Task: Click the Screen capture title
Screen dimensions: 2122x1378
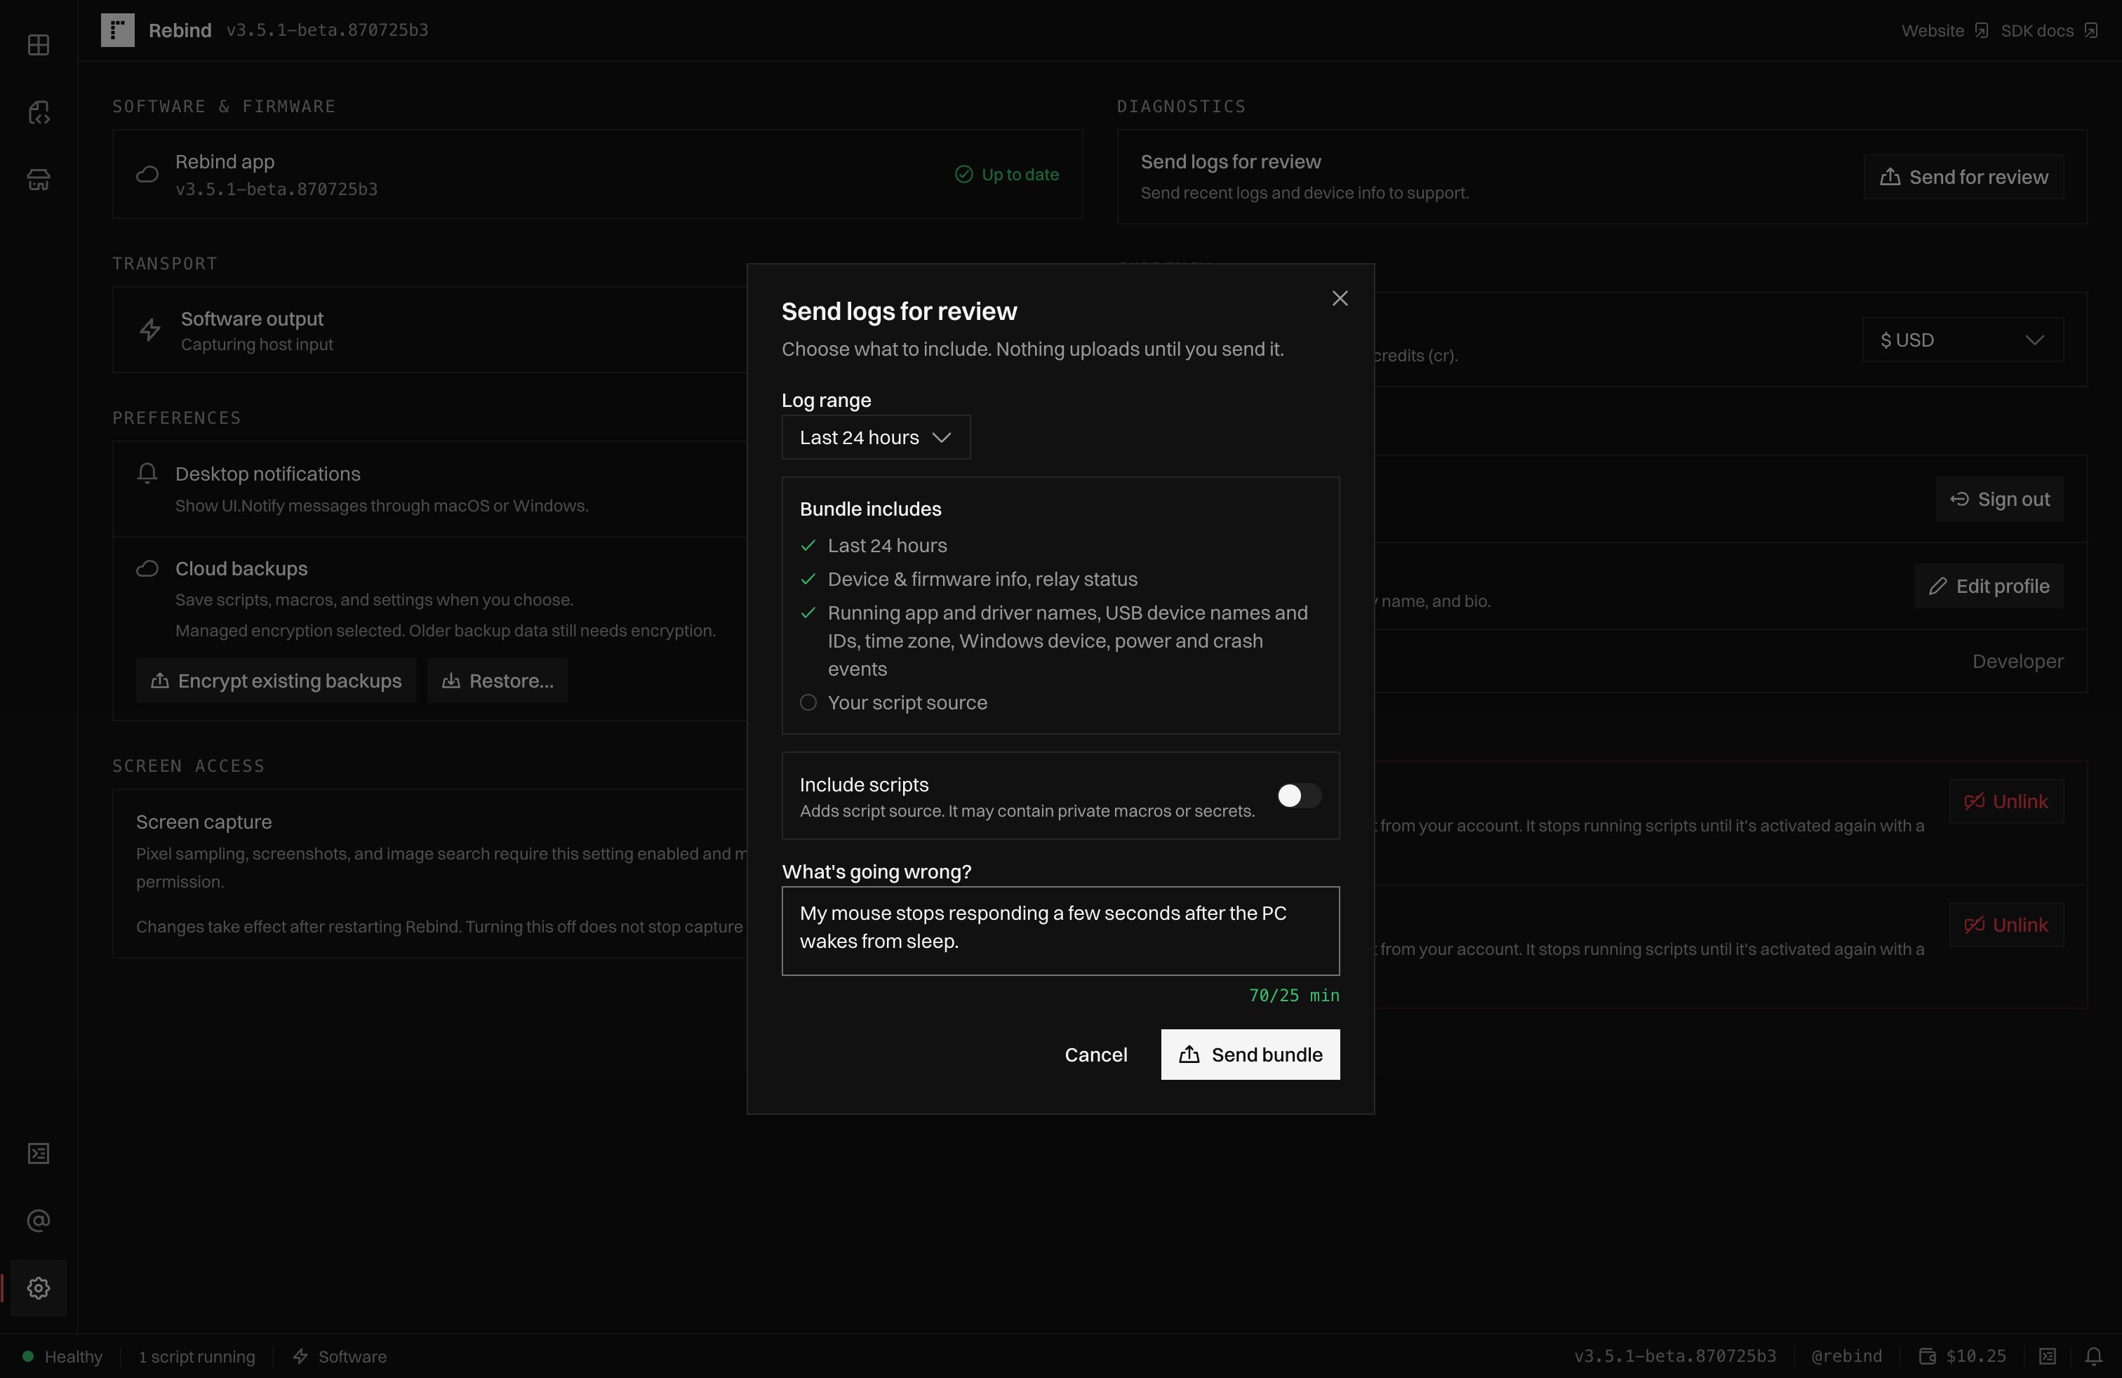Action: pos(203,822)
